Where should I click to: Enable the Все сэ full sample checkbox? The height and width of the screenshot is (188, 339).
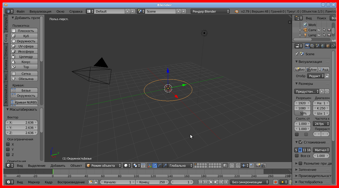pyautogui.click(x=297, y=156)
